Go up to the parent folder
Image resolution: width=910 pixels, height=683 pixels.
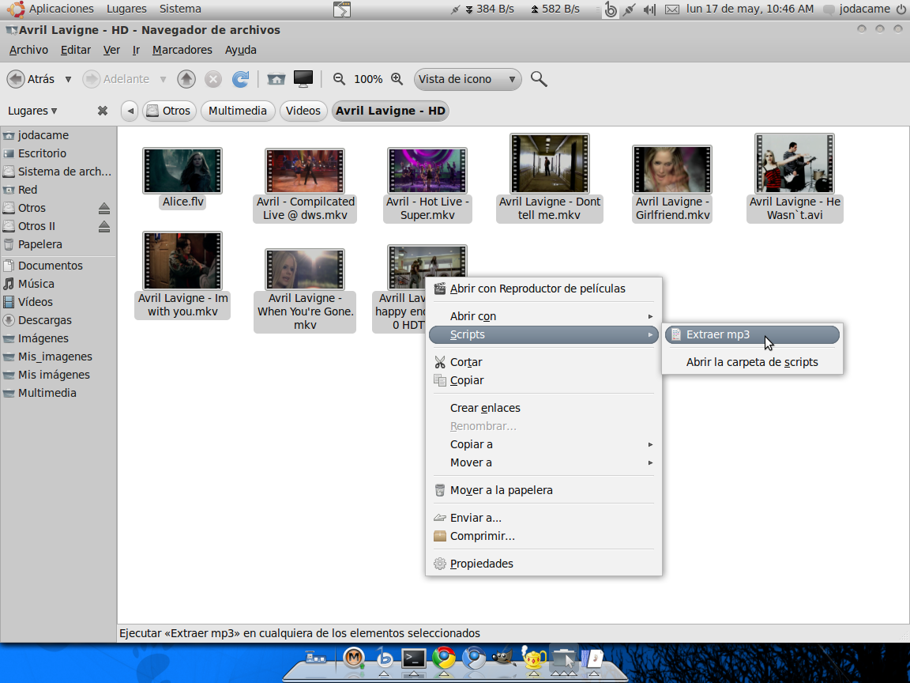tap(186, 79)
